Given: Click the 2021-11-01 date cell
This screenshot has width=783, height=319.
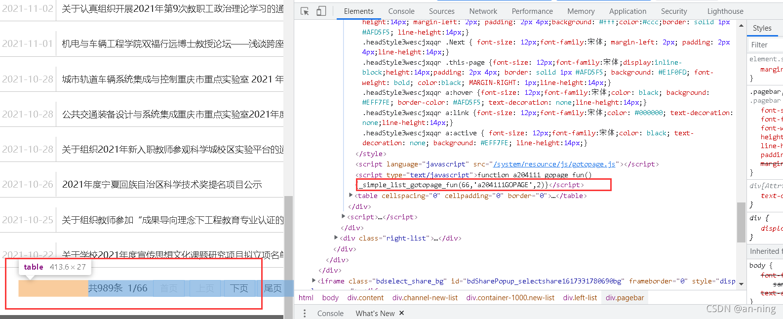Looking at the screenshot, I should [28, 43].
